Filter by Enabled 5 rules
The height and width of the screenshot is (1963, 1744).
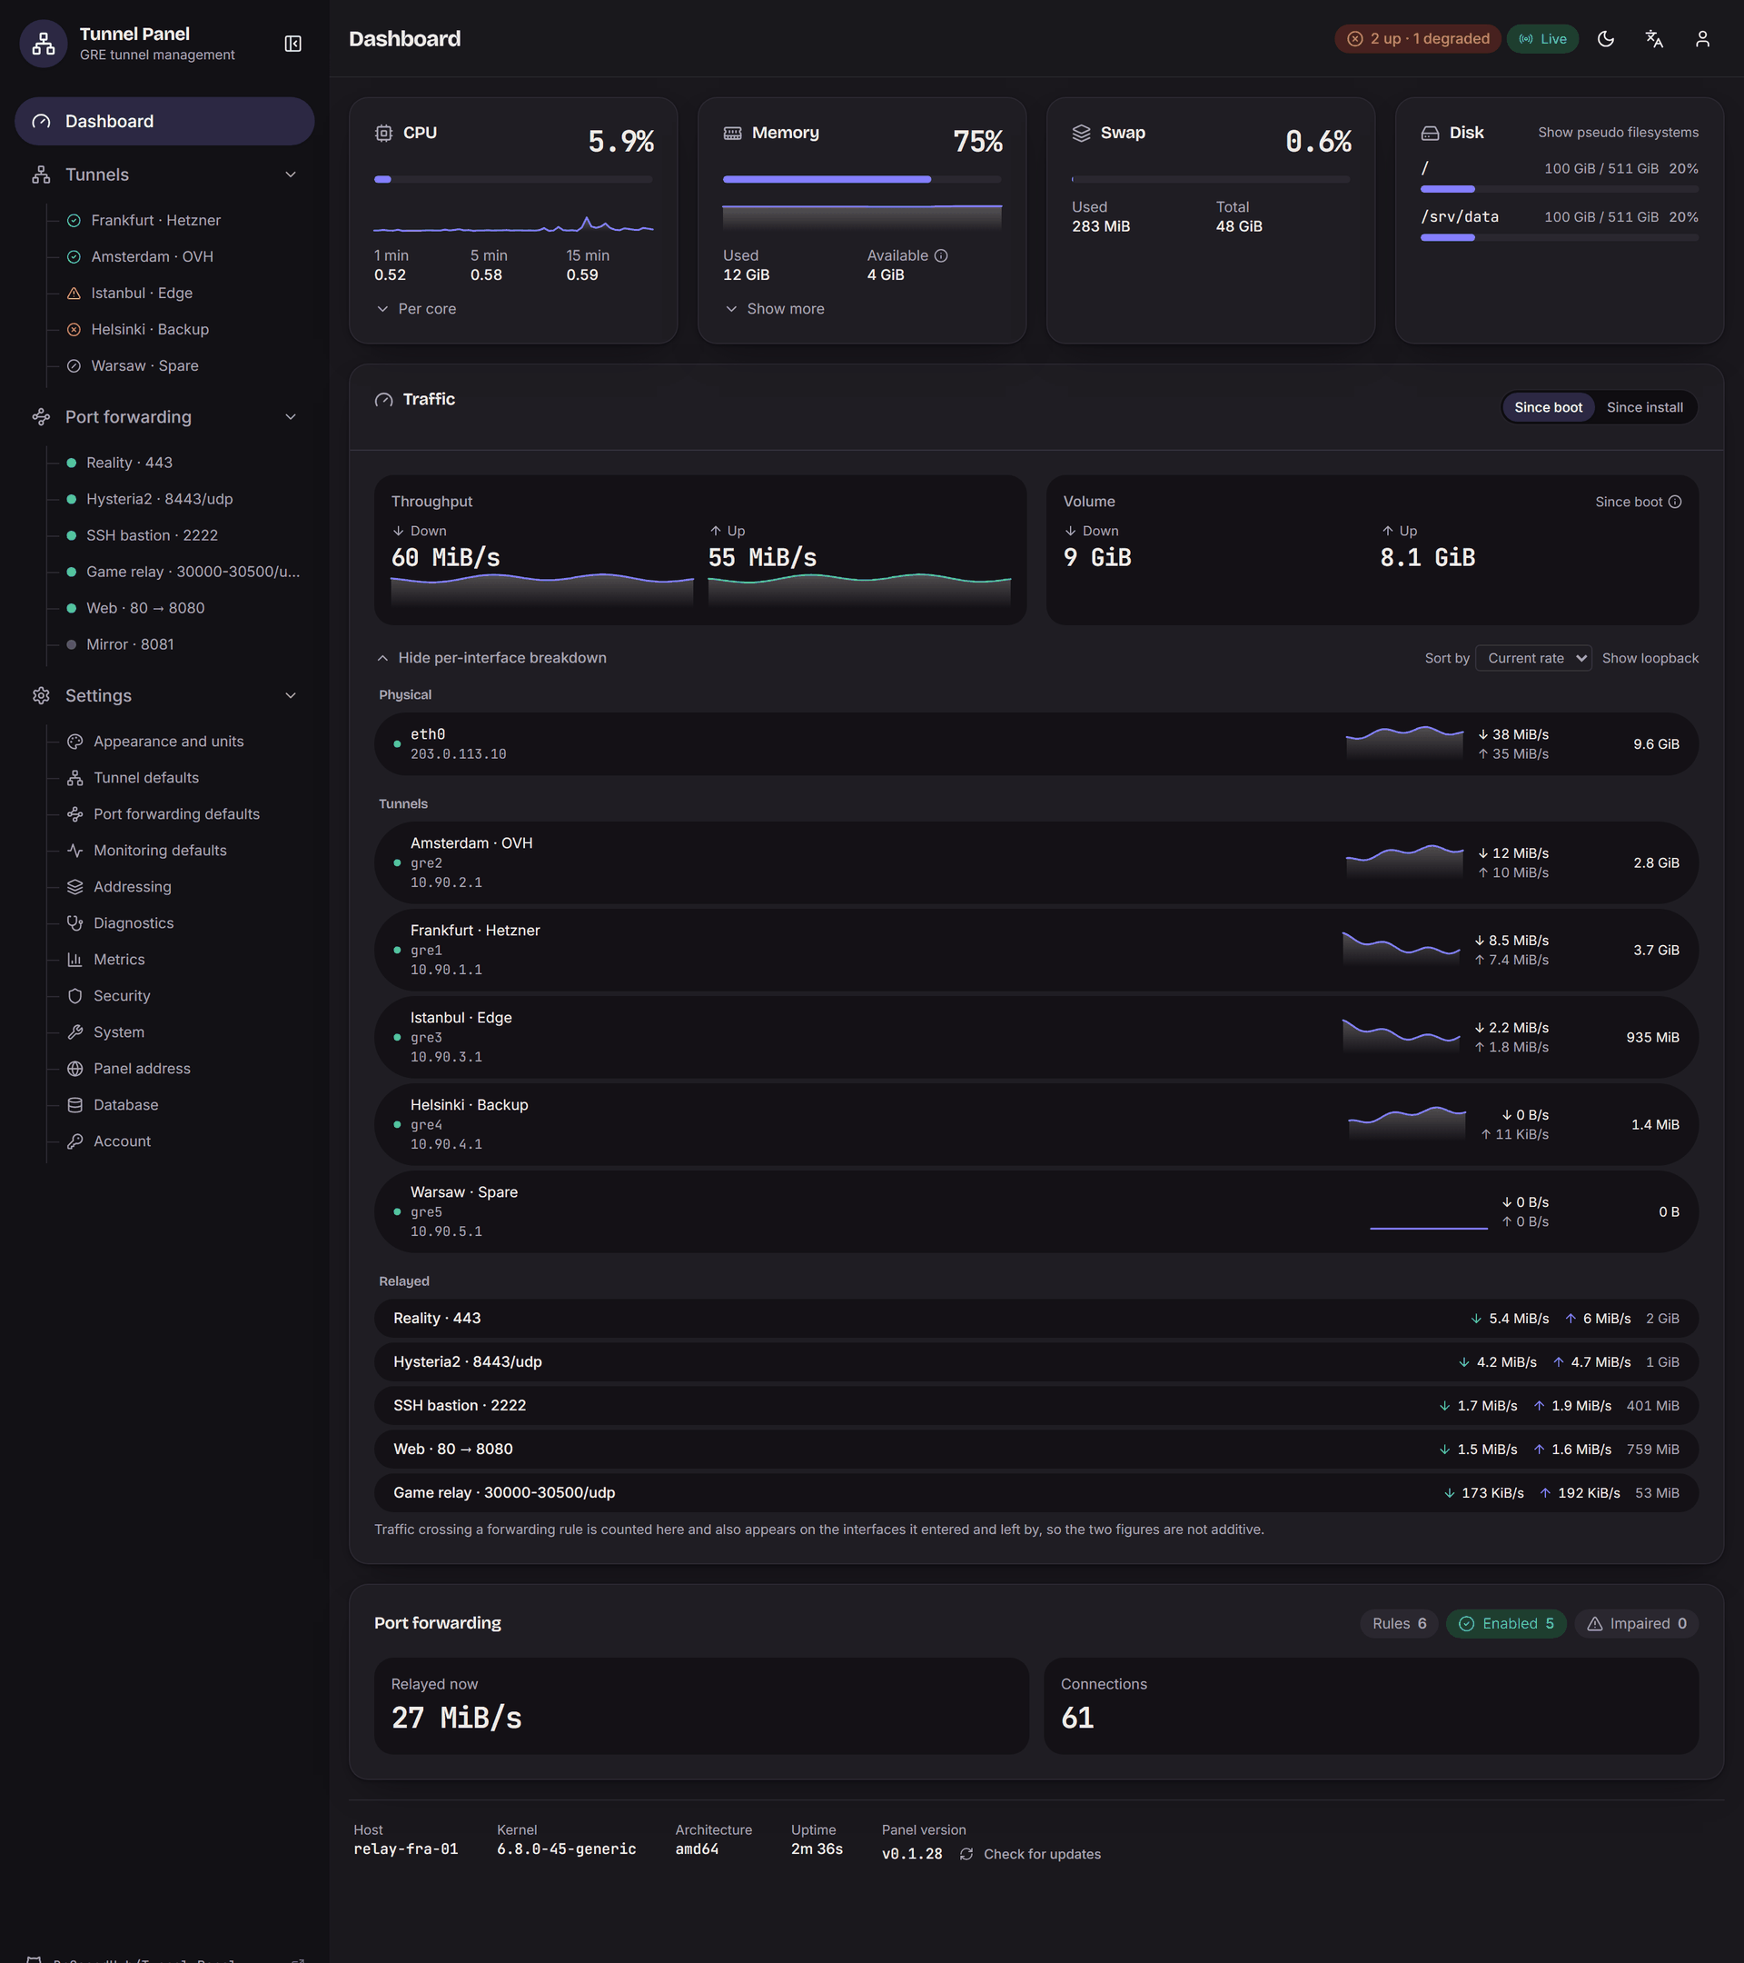(1506, 1623)
